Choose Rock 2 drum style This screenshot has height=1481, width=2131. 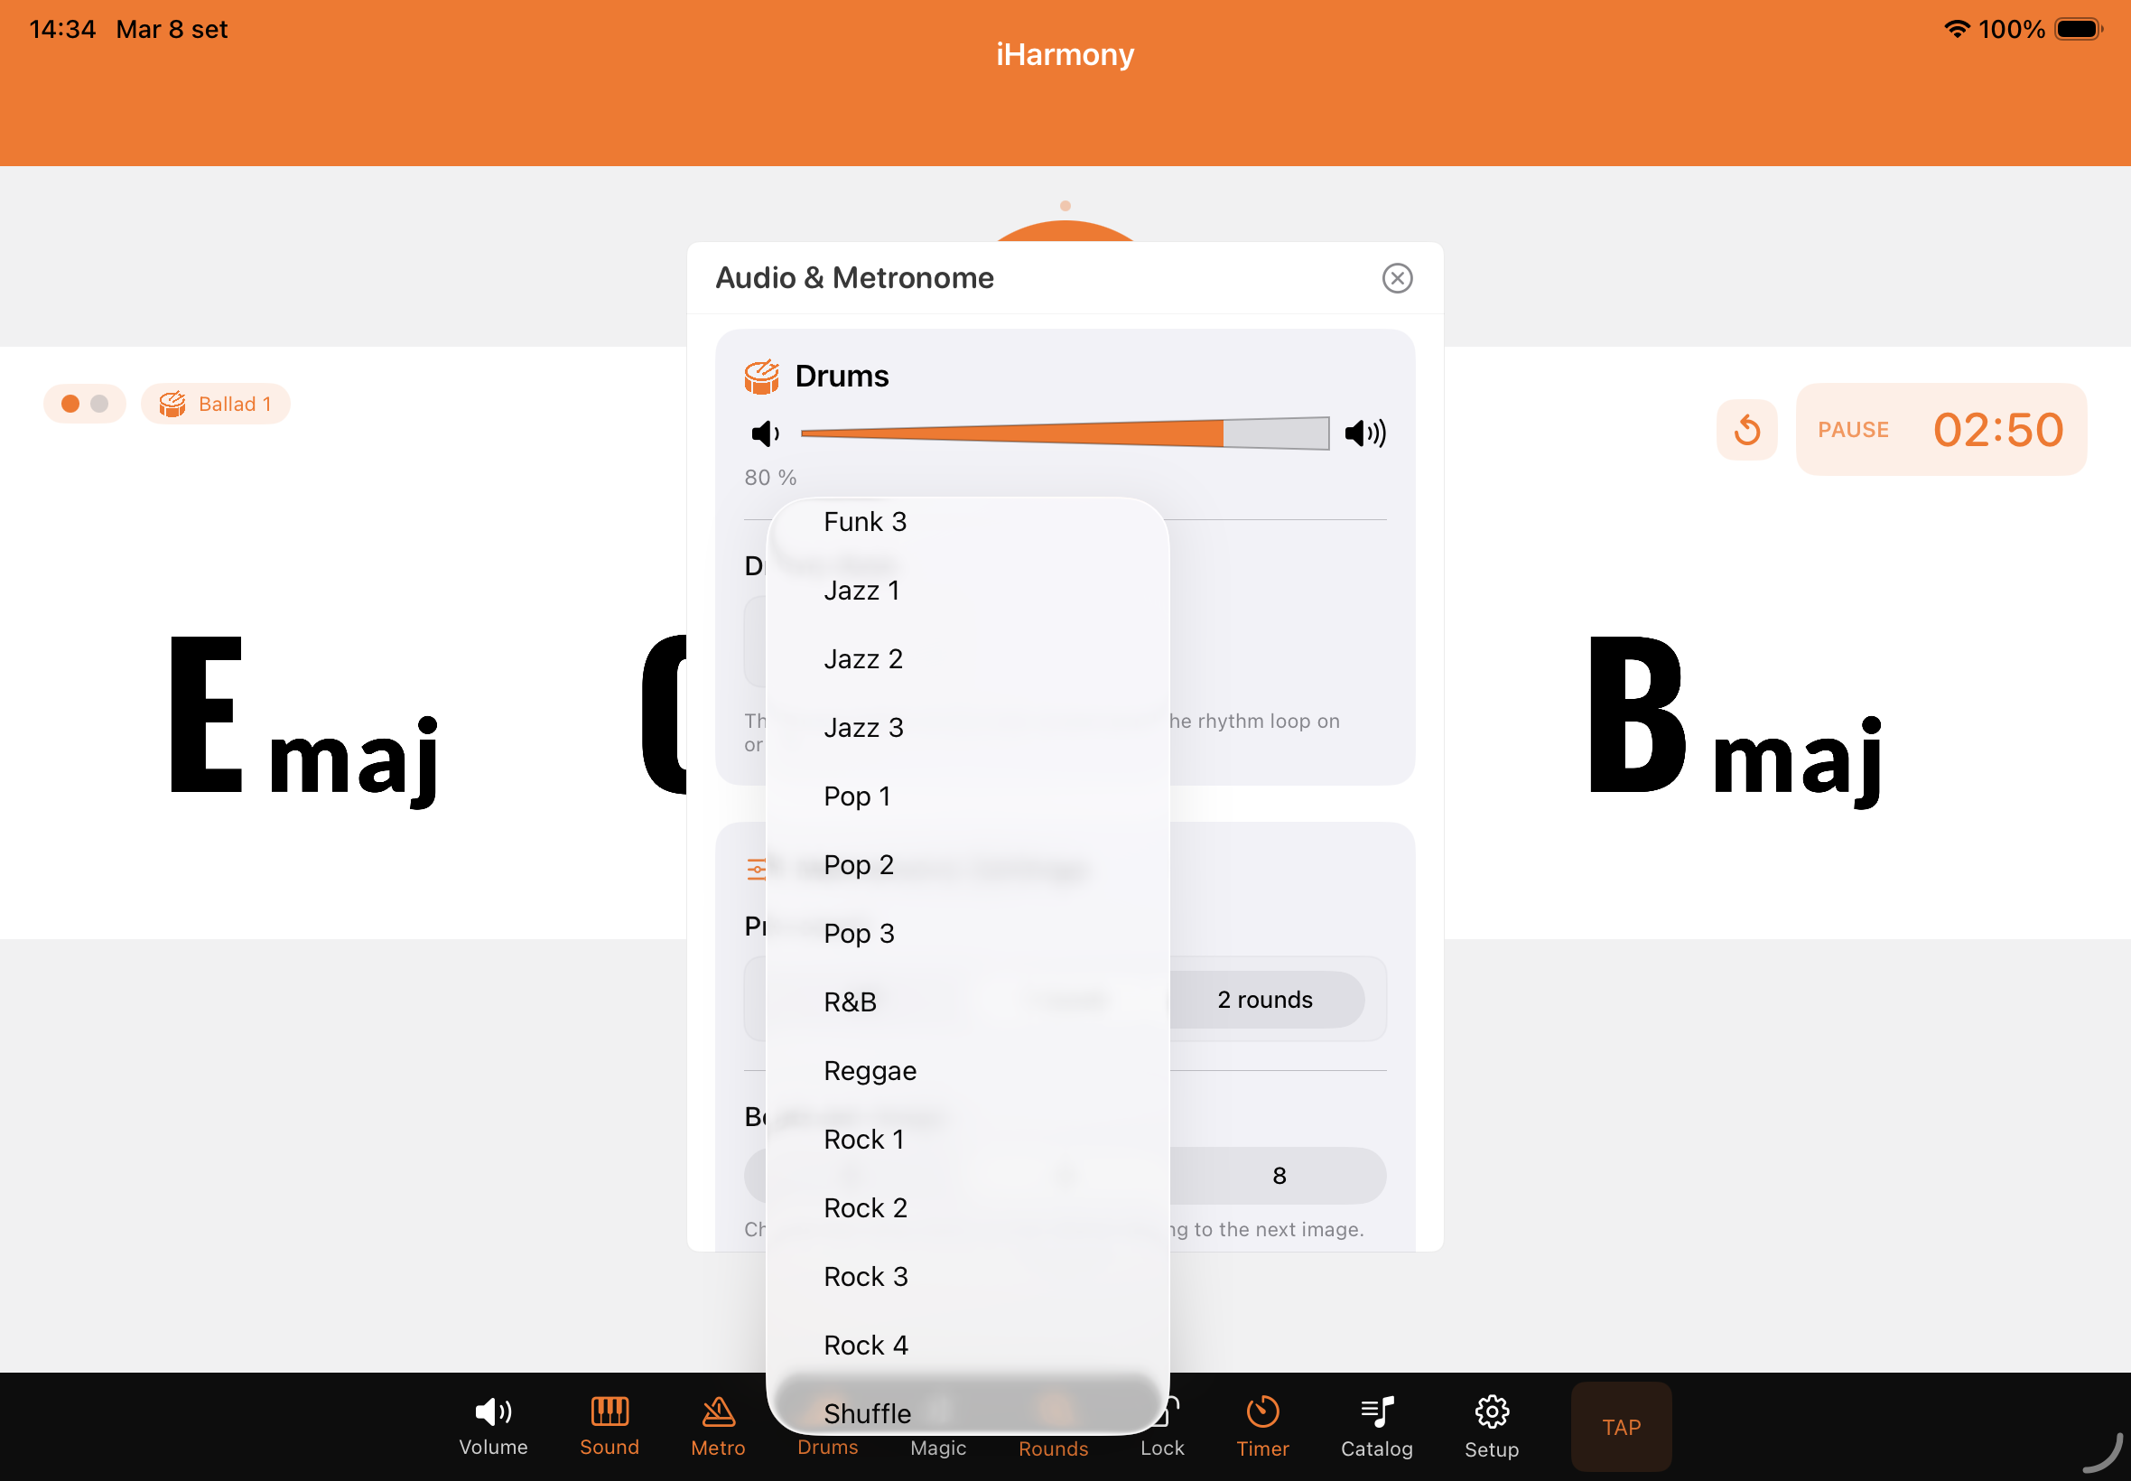[968, 1208]
